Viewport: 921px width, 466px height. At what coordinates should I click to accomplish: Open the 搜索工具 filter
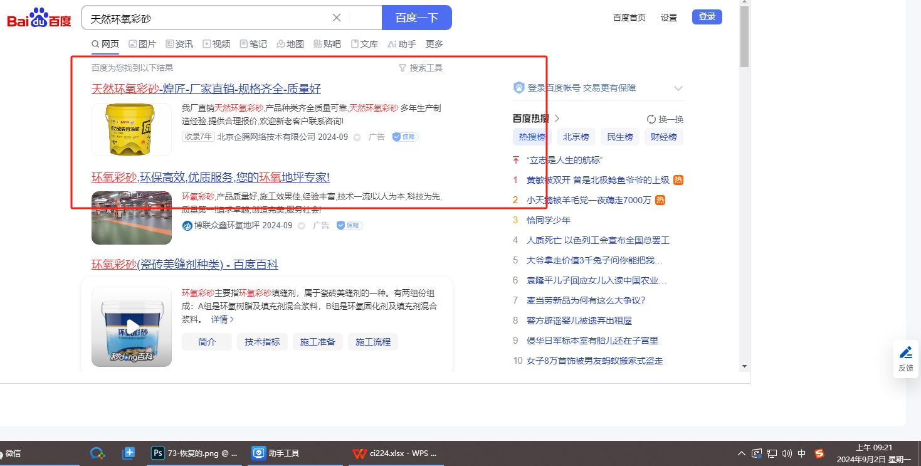(421, 68)
